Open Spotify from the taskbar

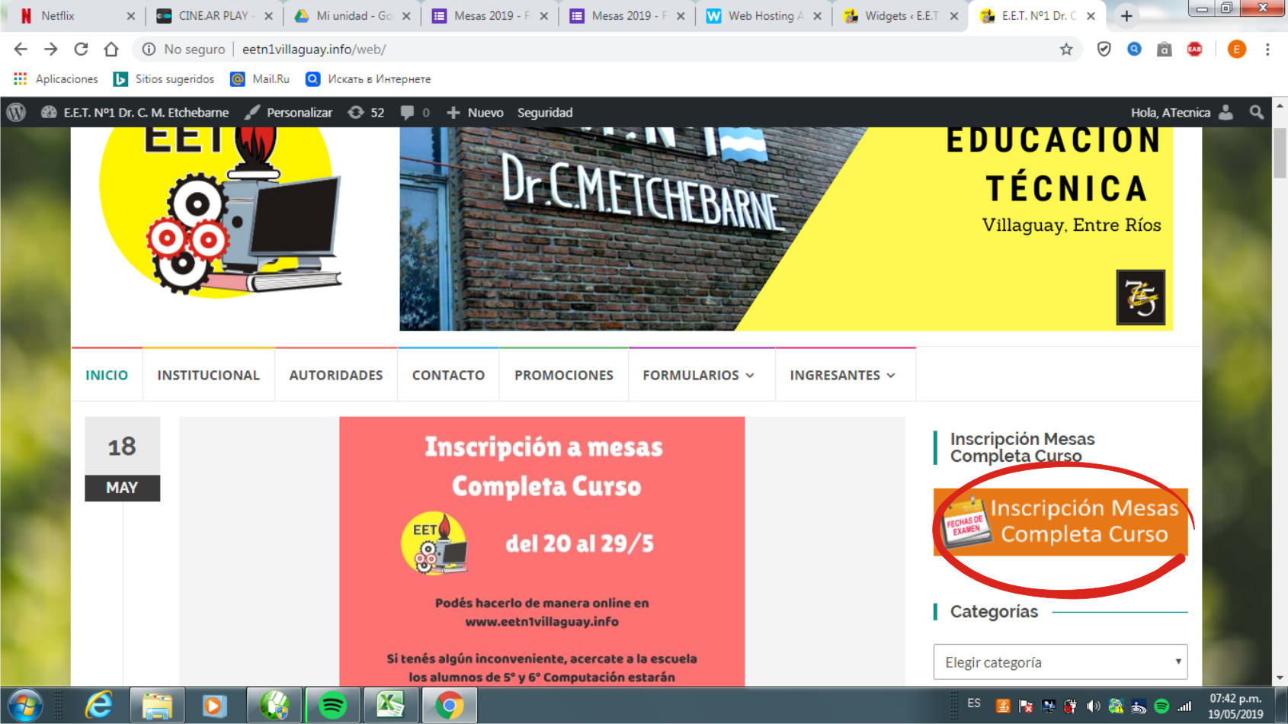point(332,706)
